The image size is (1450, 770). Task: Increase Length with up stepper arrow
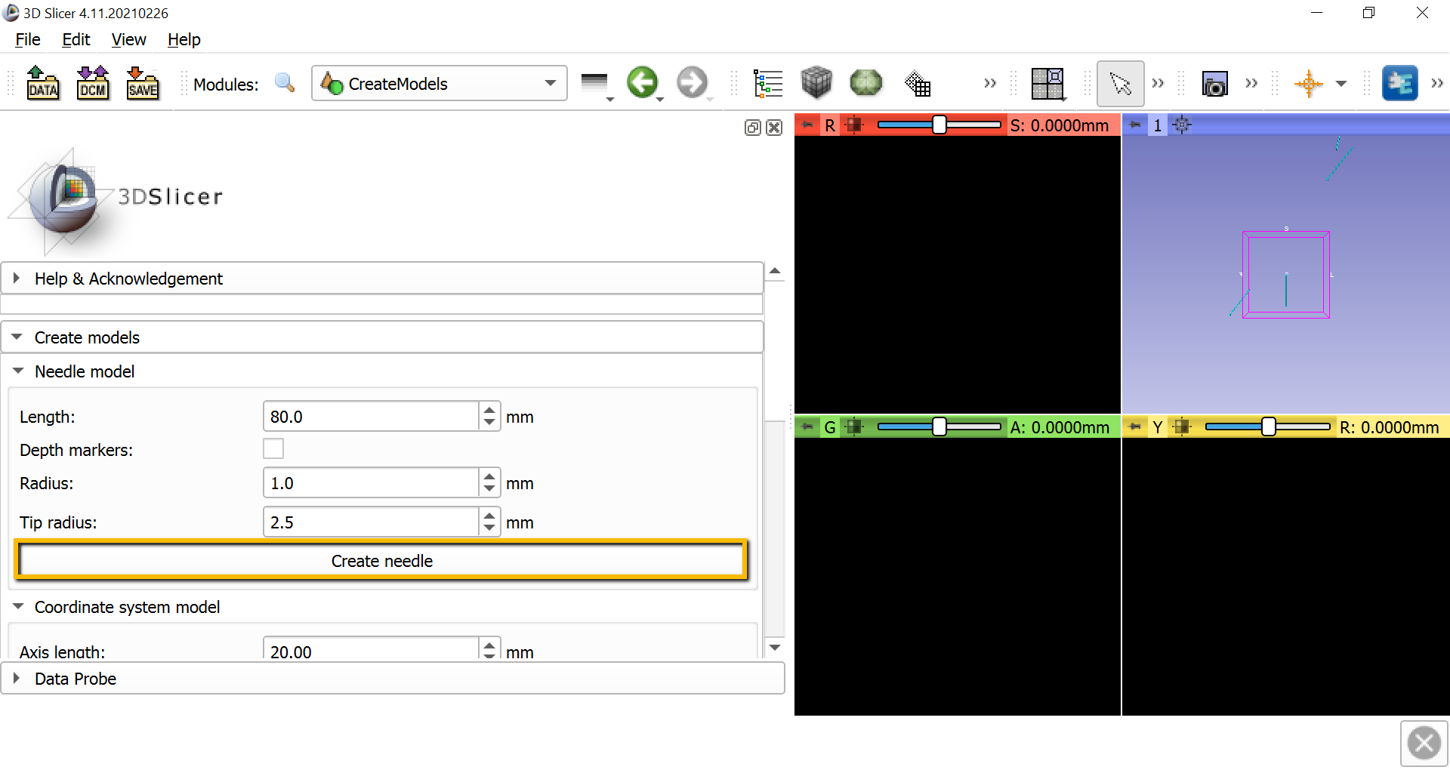coord(489,410)
